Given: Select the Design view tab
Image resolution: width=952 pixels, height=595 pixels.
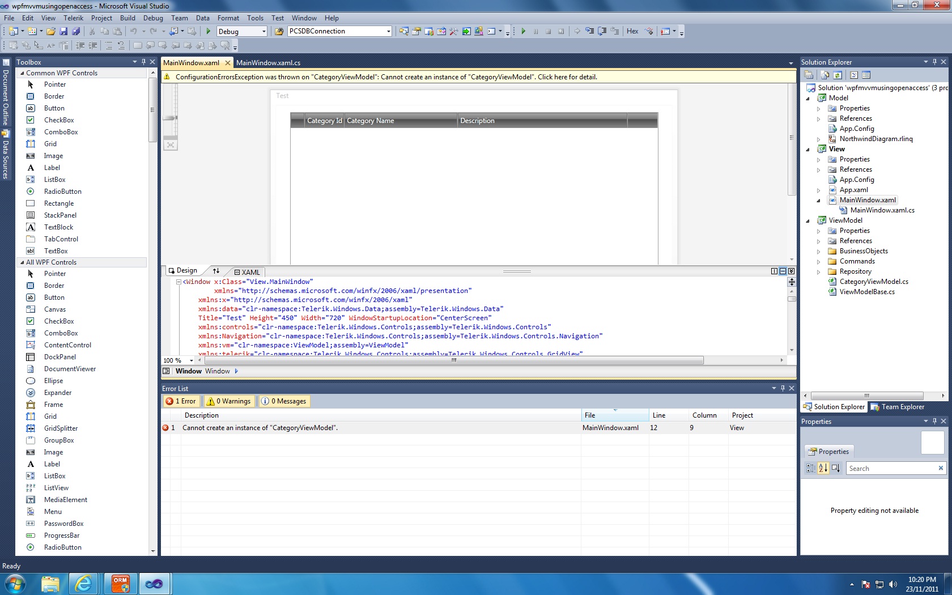Looking at the screenshot, I should click(182, 271).
